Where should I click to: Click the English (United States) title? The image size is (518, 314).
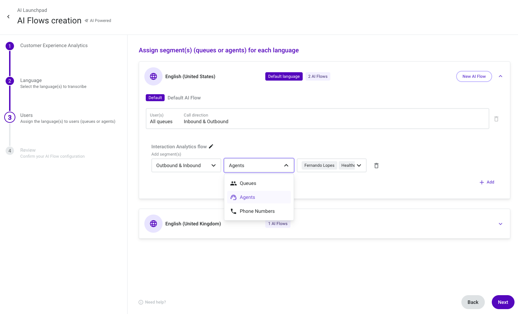190,76
